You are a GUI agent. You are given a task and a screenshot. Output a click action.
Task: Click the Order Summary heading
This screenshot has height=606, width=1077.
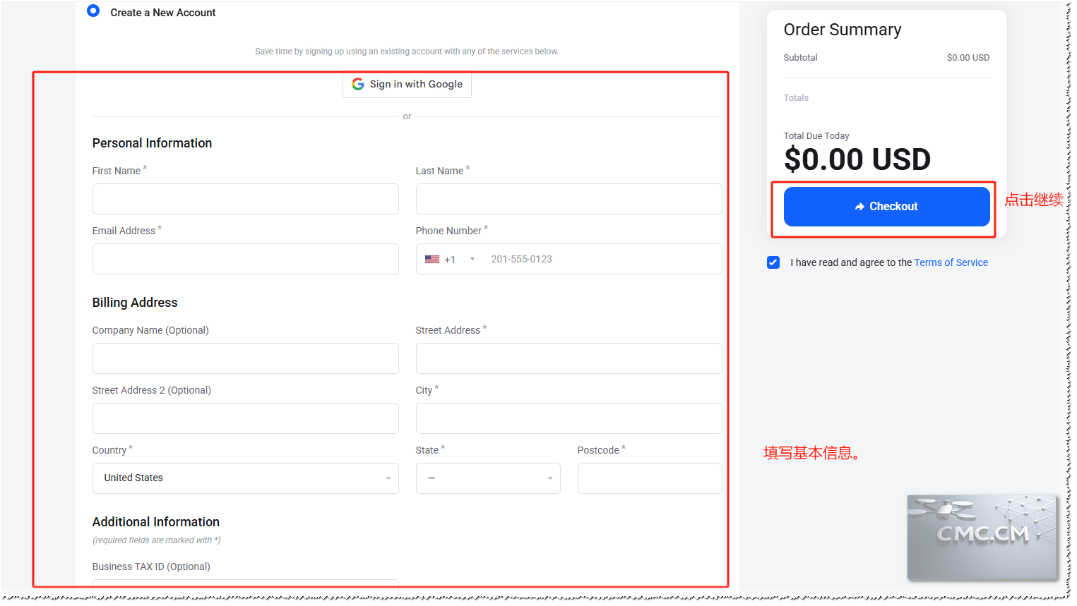point(842,30)
